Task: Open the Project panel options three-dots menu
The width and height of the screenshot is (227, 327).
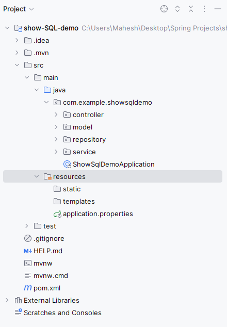Action: 204,9
